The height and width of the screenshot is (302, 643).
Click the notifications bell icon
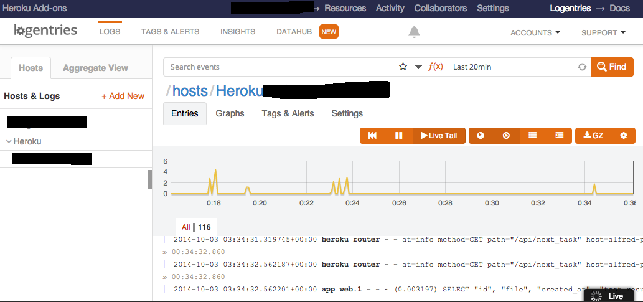(414, 32)
